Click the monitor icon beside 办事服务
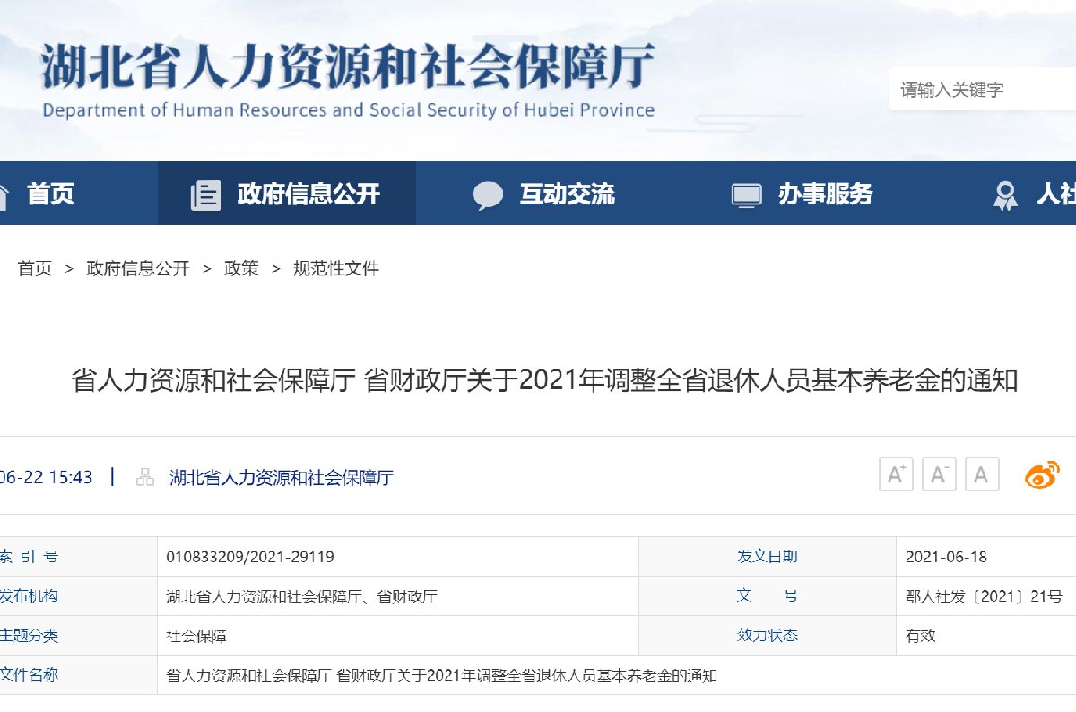Viewport: 1076px width, 712px height. click(746, 195)
